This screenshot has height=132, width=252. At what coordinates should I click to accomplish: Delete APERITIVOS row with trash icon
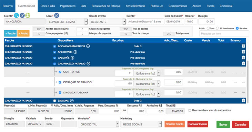[243, 52]
